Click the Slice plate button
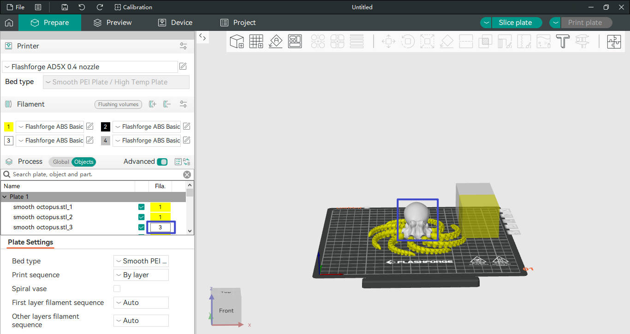This screenshot has height=334, width=630. 517,23
